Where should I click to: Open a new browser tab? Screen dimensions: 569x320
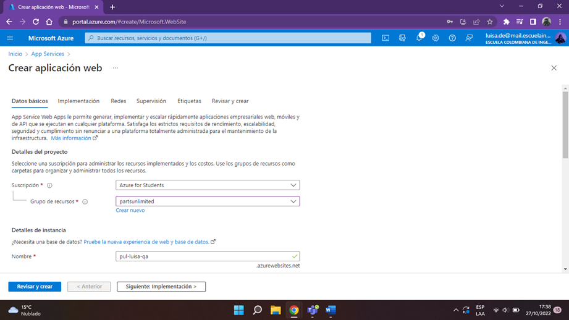coord(112,7)
